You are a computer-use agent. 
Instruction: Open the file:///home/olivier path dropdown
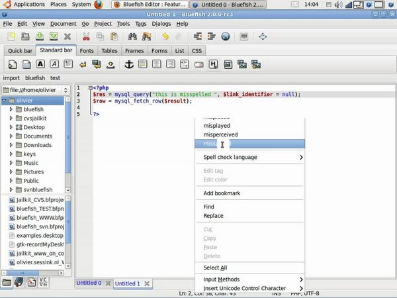point(36,90)
